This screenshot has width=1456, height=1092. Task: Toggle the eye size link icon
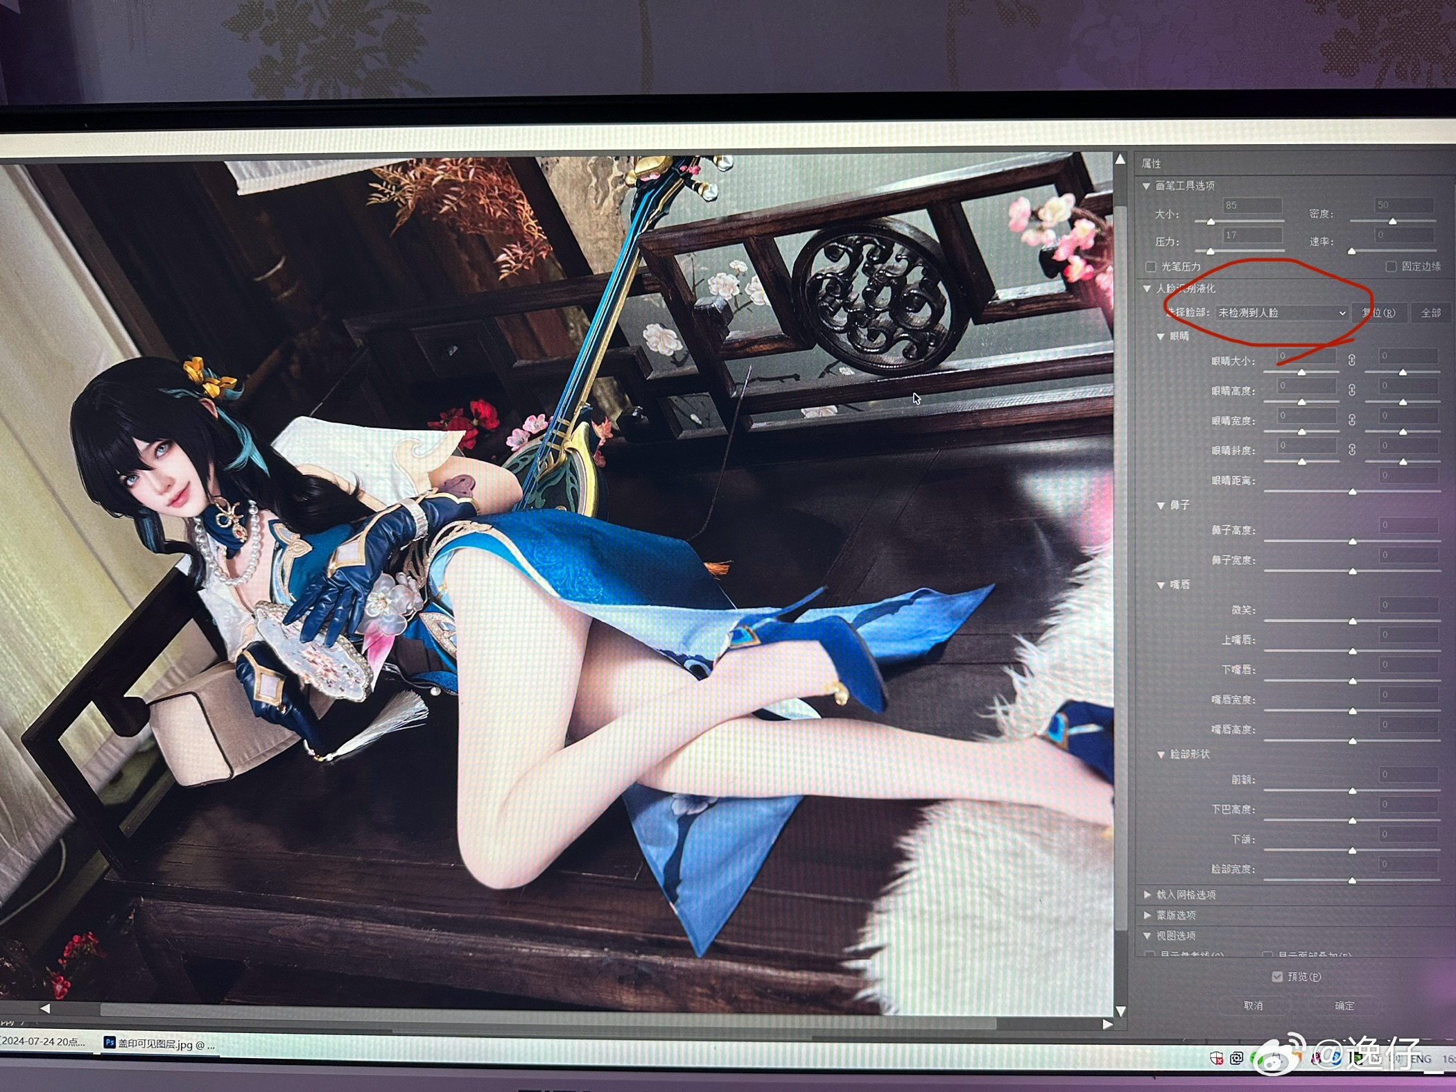click(1351, 360)
